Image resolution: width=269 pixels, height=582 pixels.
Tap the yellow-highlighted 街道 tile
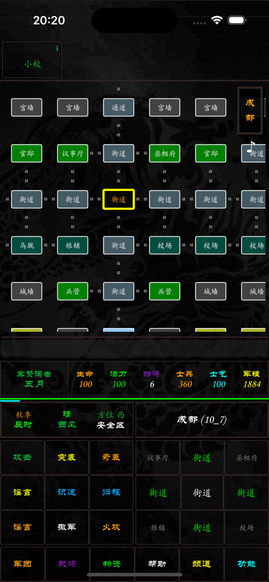point(118,199)
